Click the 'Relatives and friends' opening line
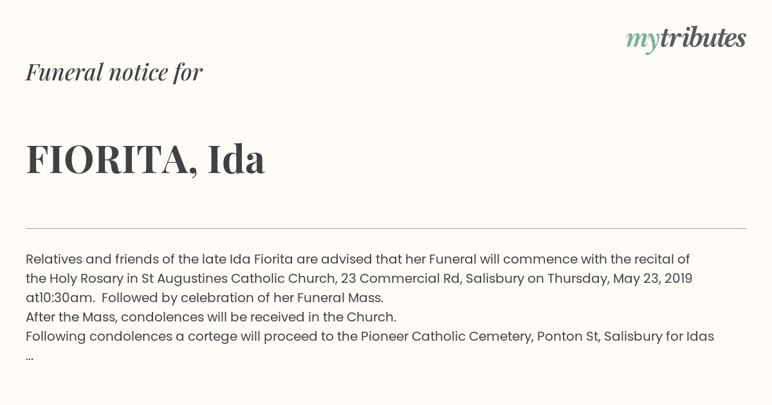The height and width of the screenshot is (405, 772). (358, 259)
